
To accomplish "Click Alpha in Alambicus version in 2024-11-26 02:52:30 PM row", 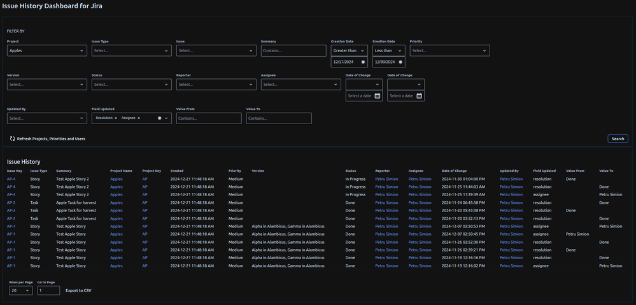I will tap(288, 242).
